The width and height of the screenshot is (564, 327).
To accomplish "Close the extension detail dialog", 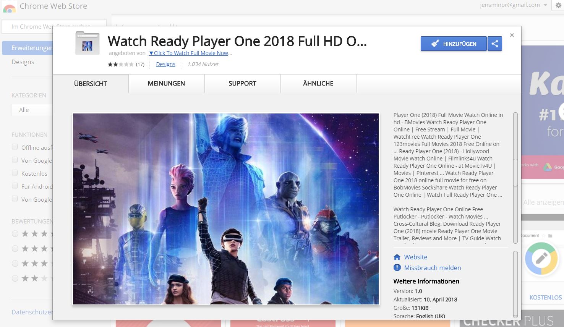I will pos(512,35).
